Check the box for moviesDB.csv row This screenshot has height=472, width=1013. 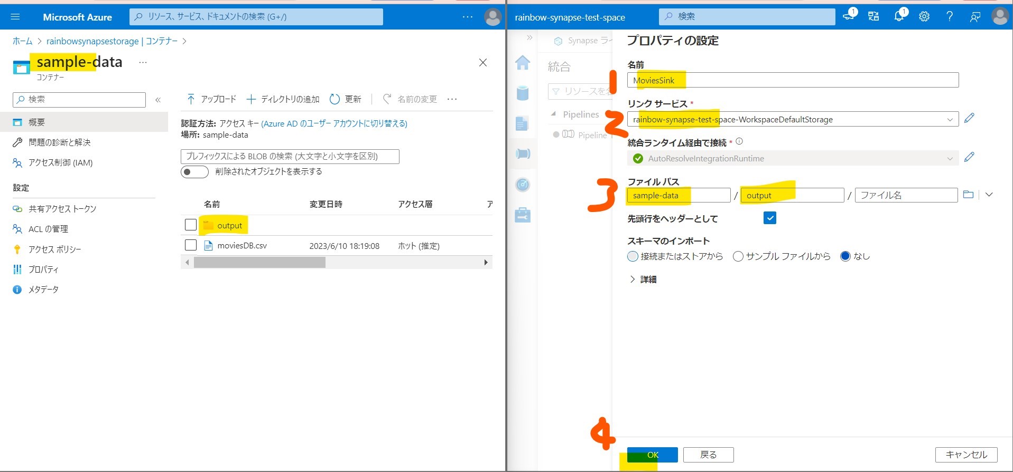point(191,245)
